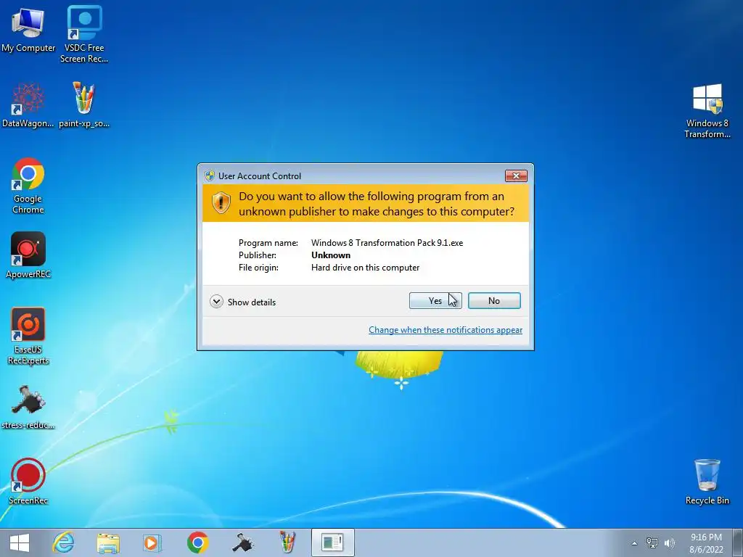Select the Google Chrome desktop shortcut
The image size is (743, 557).
tap(28, 186)
